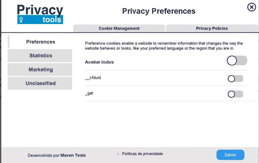Switch to the Privacy Policies tab

(212, 28)
